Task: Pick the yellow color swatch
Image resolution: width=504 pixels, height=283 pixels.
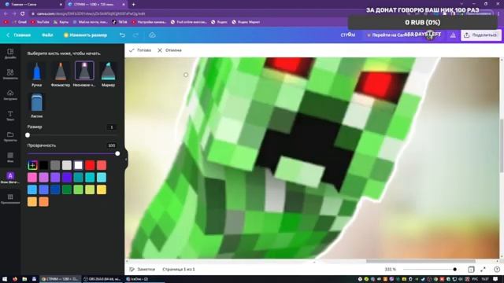Action: (x=102, y=189)
